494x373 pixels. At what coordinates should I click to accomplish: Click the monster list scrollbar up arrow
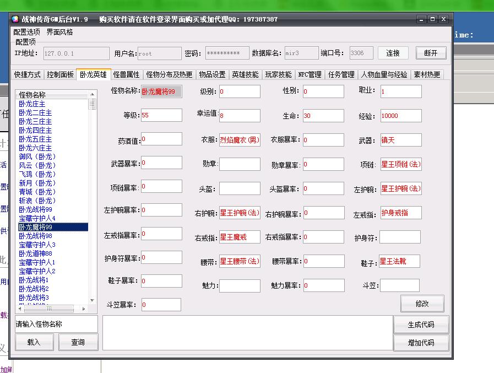coord(93,95)
